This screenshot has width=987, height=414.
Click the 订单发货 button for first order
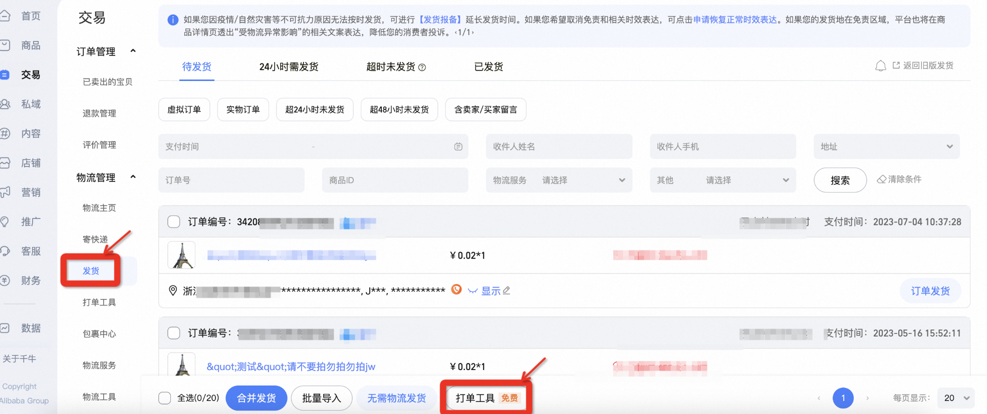[x=930, y=291]
